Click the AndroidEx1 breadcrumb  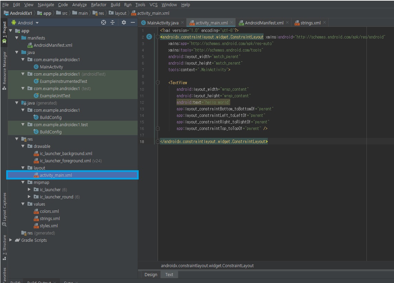coord(18,13)
